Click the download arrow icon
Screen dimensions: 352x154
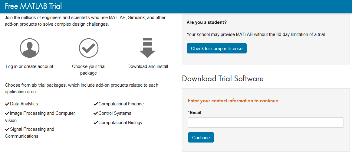147,48
